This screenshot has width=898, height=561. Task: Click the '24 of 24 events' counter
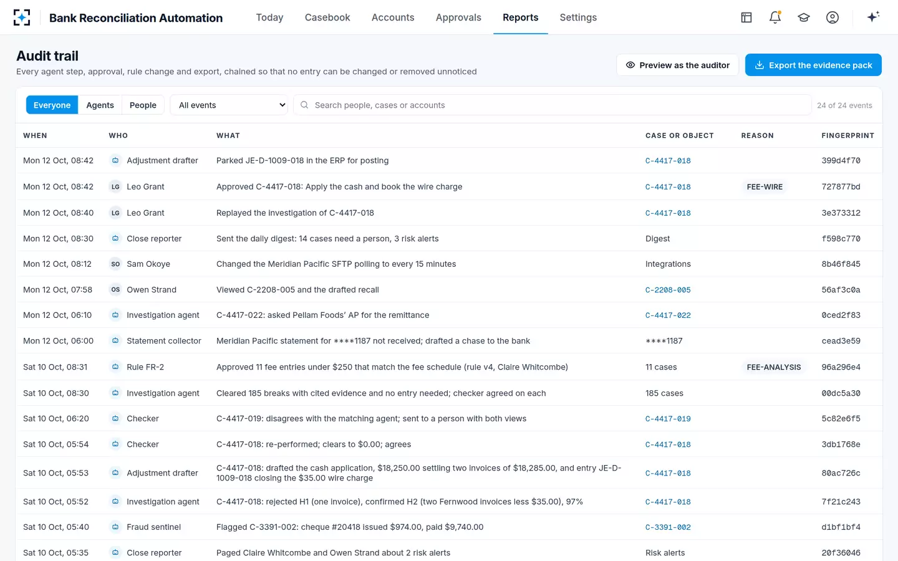[844, 105]
